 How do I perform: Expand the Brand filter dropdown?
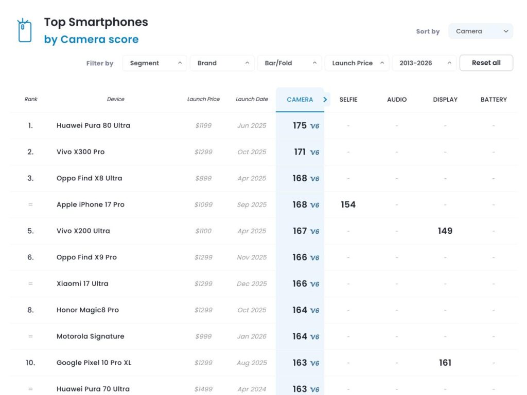(x=222, y=63)
